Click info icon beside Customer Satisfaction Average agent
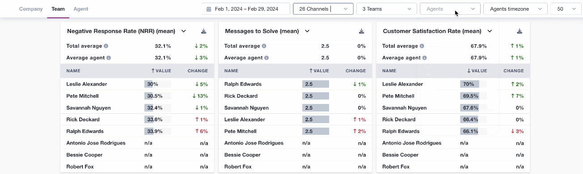This screenshot has height=174, width=583. (x=424, y=58)
